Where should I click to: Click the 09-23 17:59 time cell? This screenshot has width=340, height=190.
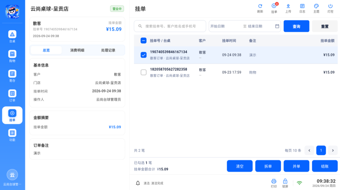232,72
